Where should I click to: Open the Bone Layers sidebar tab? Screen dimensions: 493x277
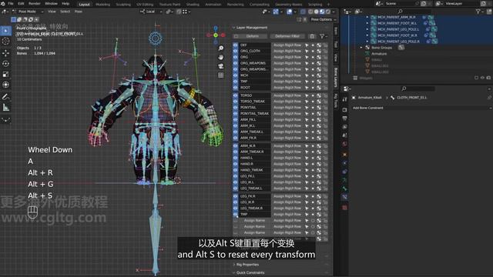click(336, 77)
